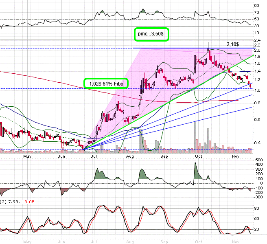Click the October peak candle's upper wick

point(208,44)
